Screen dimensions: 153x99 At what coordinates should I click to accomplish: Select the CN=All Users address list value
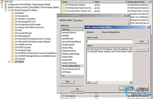[x=110, y=49]
